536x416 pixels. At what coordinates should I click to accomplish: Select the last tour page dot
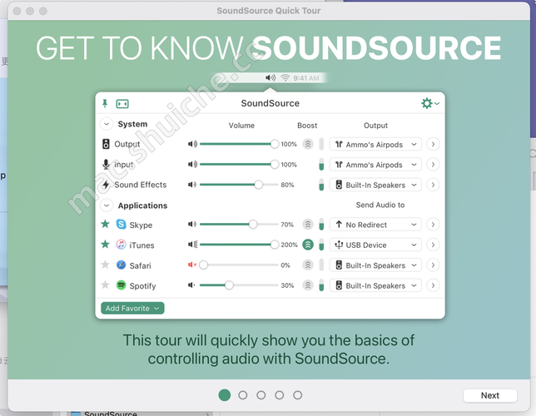298,395
